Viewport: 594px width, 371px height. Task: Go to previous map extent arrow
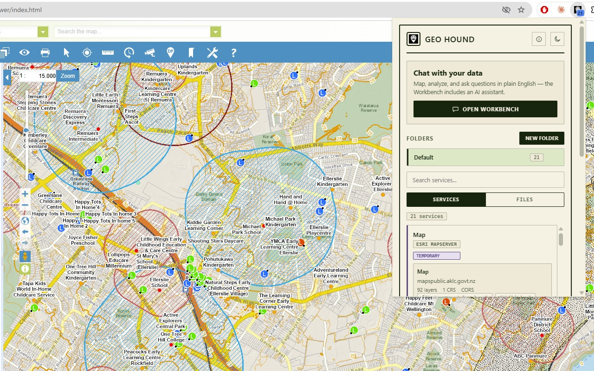tap(25, 231)
